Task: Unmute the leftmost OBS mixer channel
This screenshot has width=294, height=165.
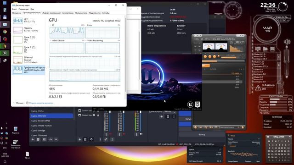Action: click(x=110, y=134)
